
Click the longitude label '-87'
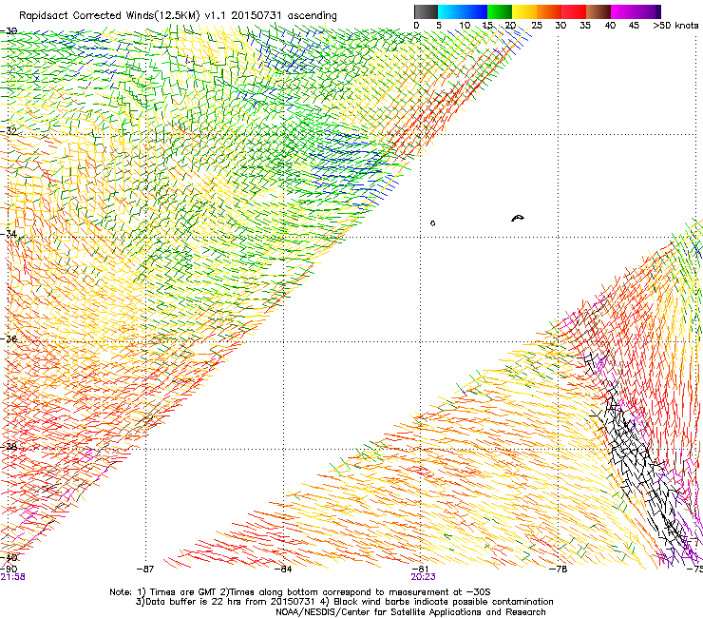[x=144, y=570]
